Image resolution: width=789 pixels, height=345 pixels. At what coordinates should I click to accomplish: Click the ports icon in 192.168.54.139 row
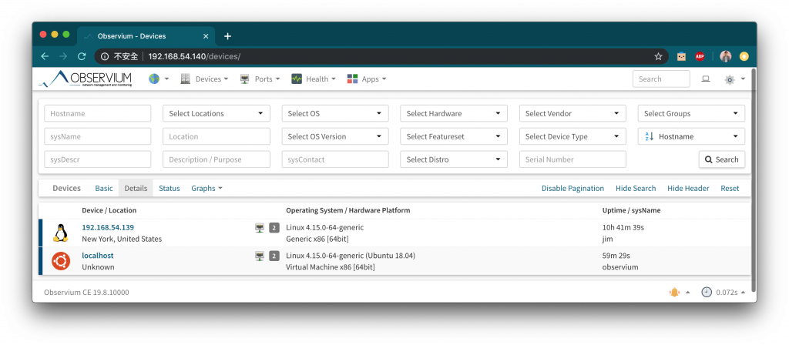click(260, 228)
